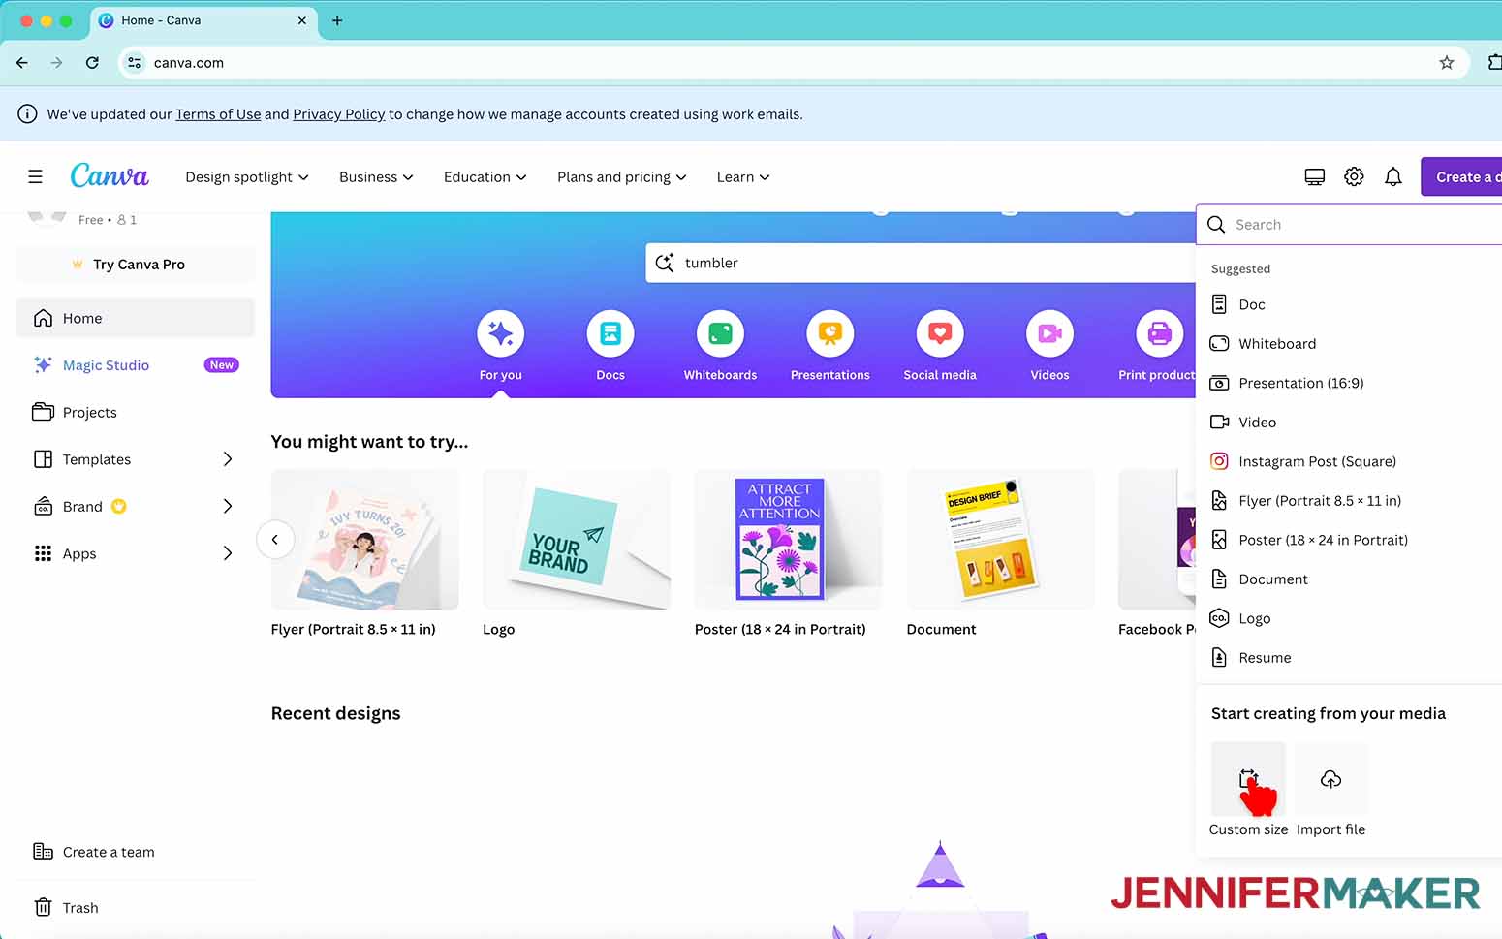1502x939 pixels.
Task: Open the Poster template thumbnail
Action: coord(788,540)
